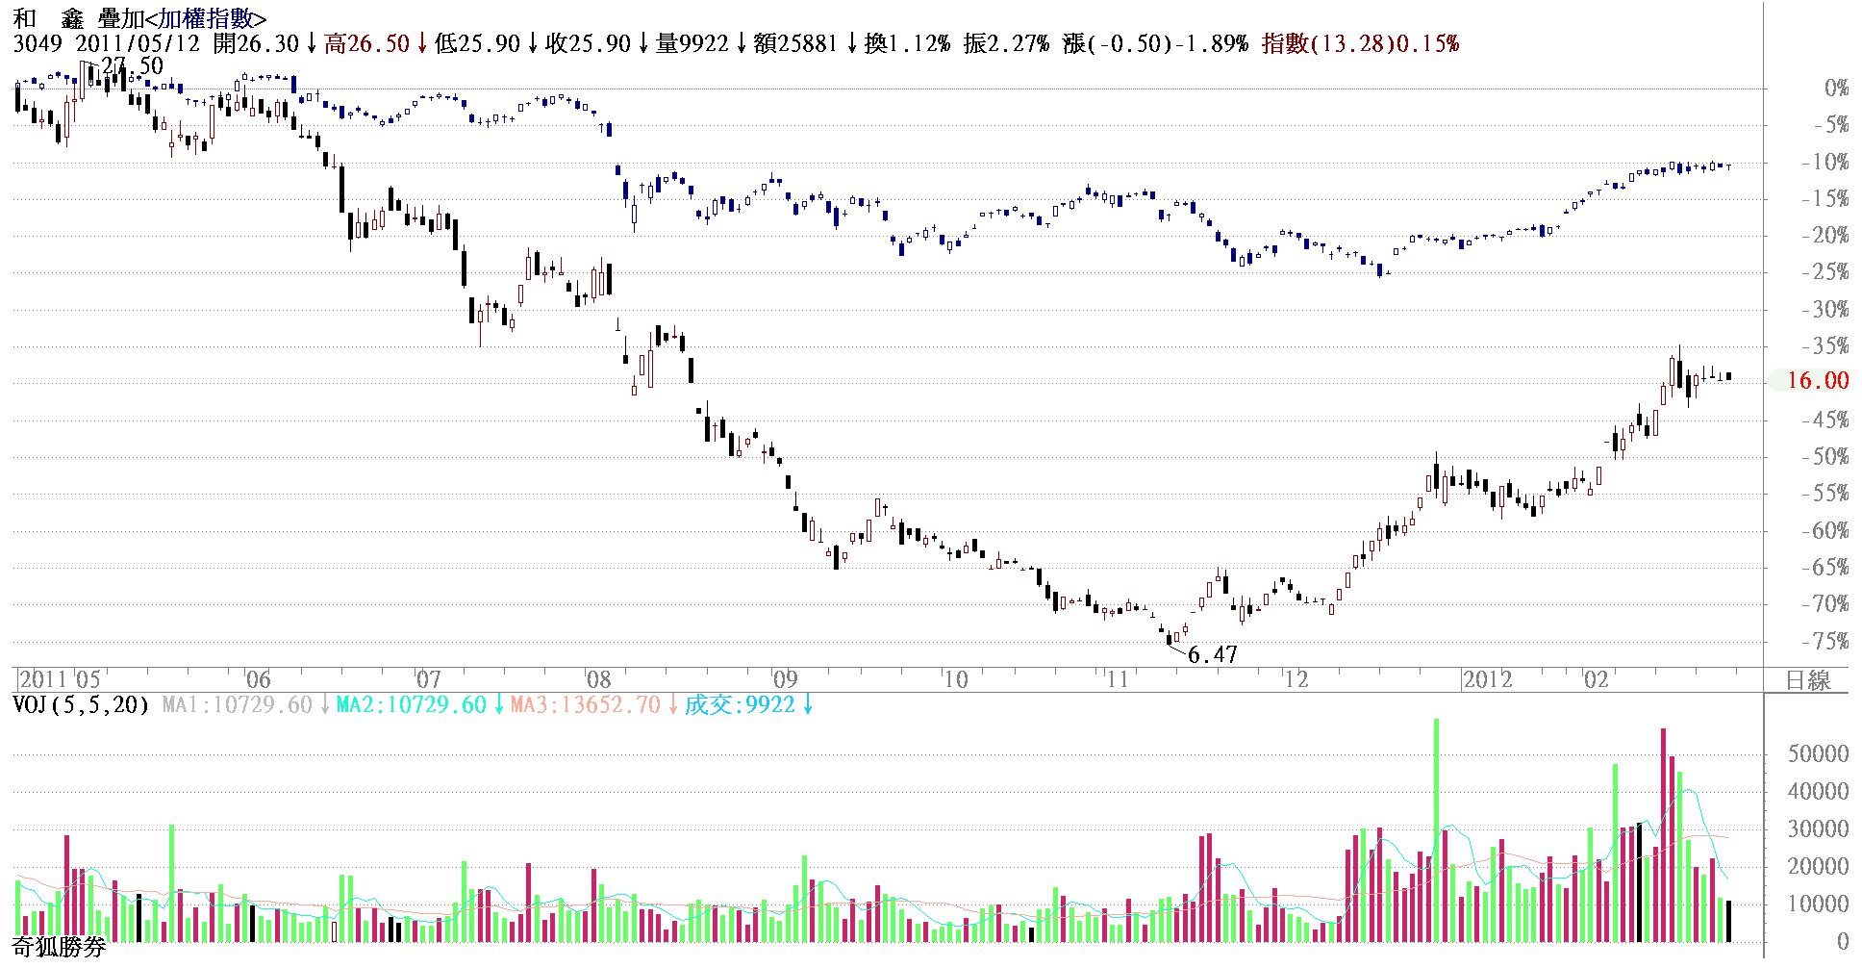Select the -25% level on the percentage axis
Image resolution: width=1862 pixels, height=968 pixels.
click(1825, 272)
